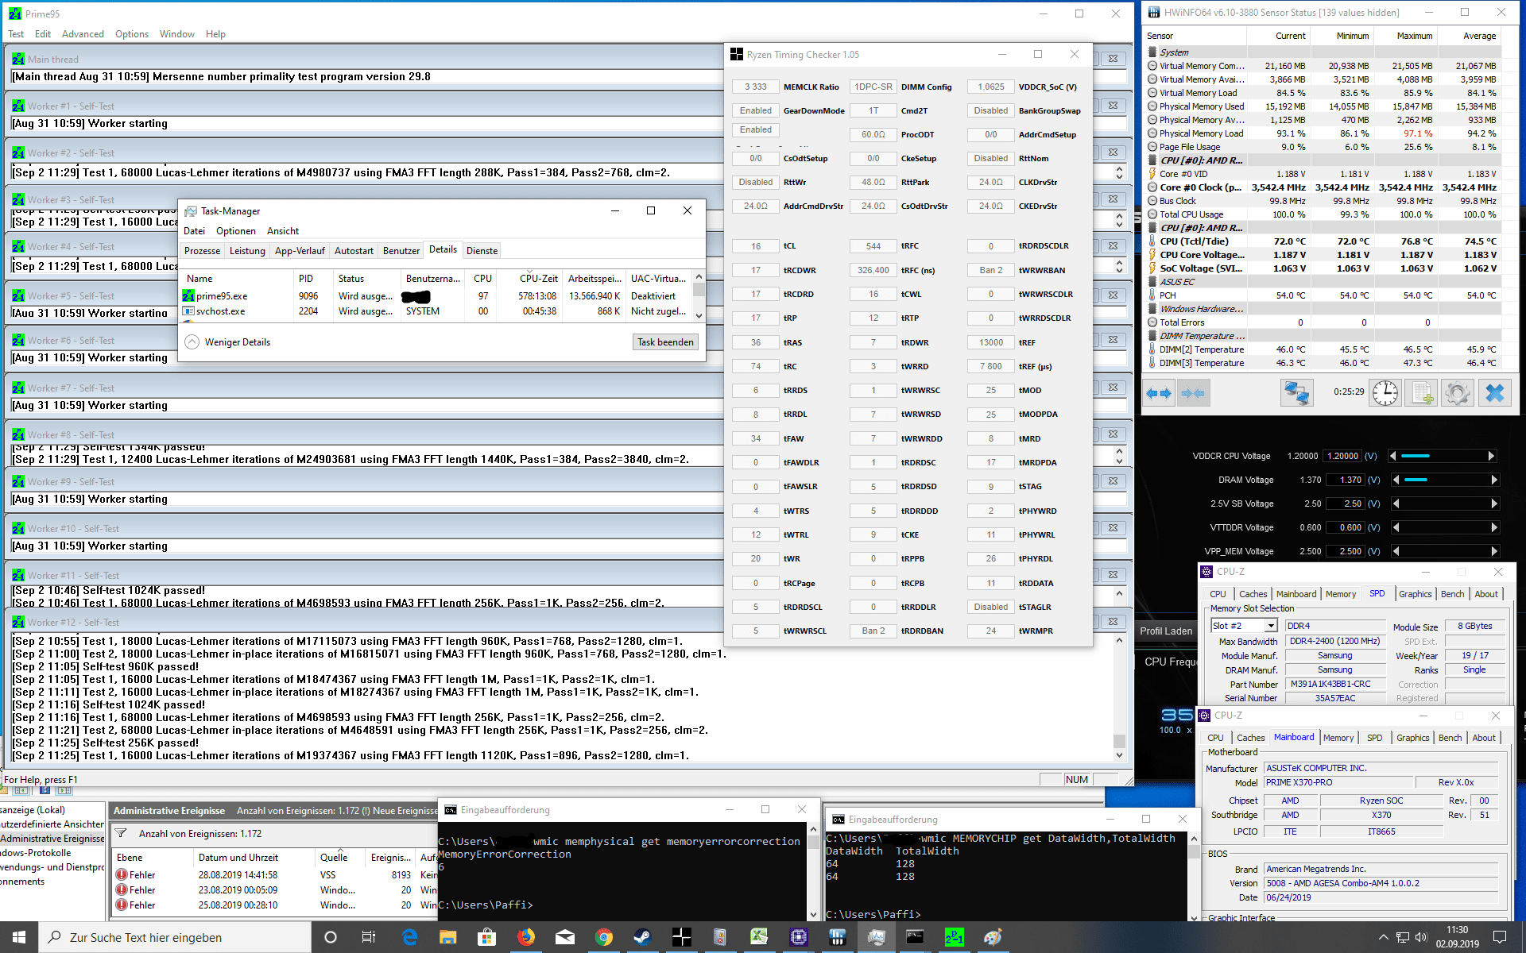This screenshot has height=953, width=1526.
Task: Open Firefox from the taskbar
Action: [x=525, y=937]
